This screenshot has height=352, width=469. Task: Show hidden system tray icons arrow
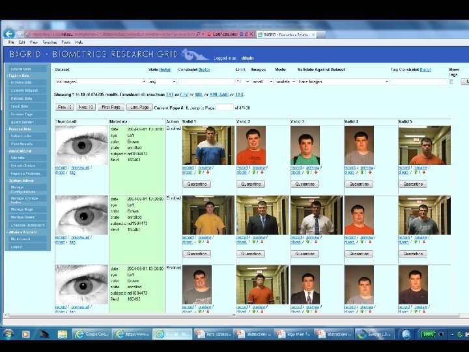click(452, 334)
